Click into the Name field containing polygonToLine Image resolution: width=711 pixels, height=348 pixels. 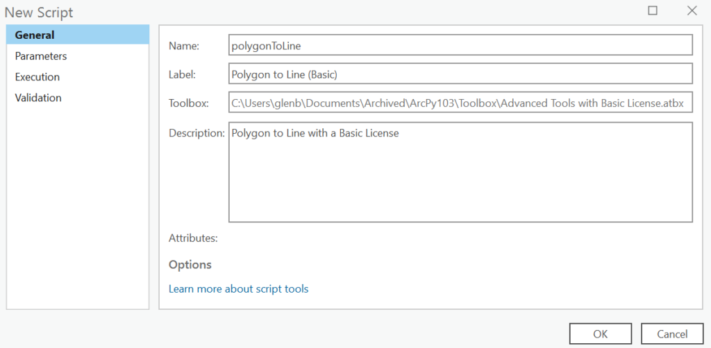pyautogui.click(x=460, y=45)
